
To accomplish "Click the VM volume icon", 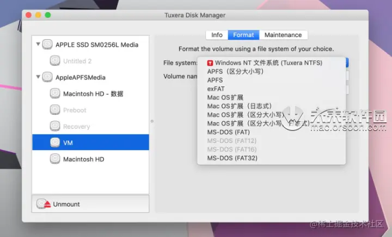I will click(x=55, y=142).
